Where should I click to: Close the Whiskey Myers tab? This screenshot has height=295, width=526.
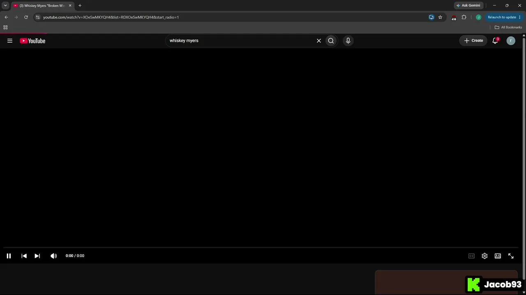pos(70,6)
